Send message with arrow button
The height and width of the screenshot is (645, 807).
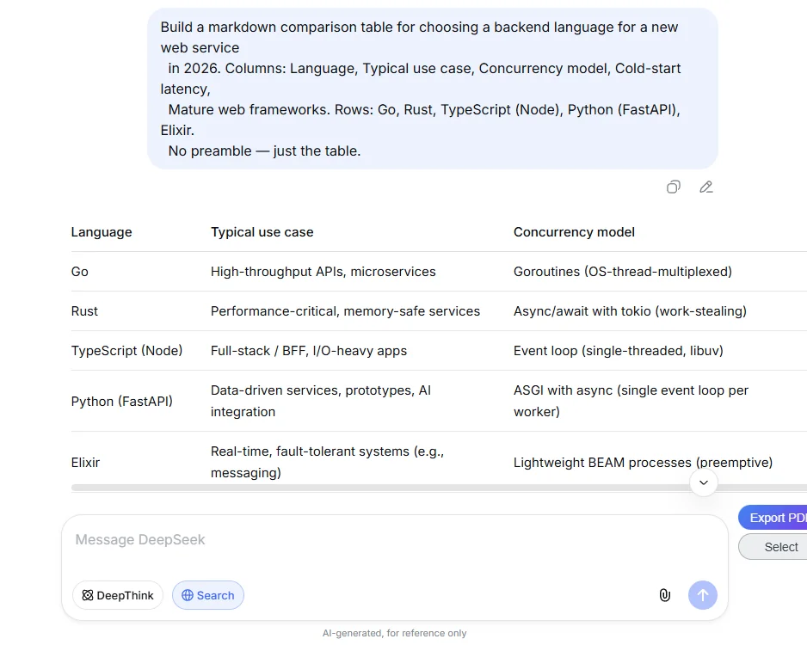tap(703, 595)
